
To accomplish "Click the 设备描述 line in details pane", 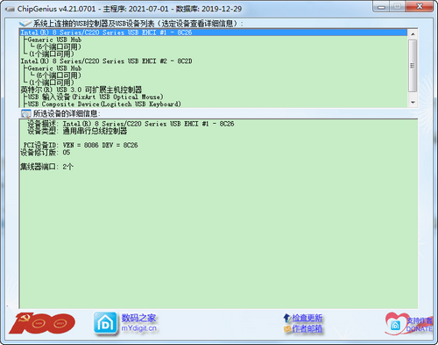I will click(131, 124).
